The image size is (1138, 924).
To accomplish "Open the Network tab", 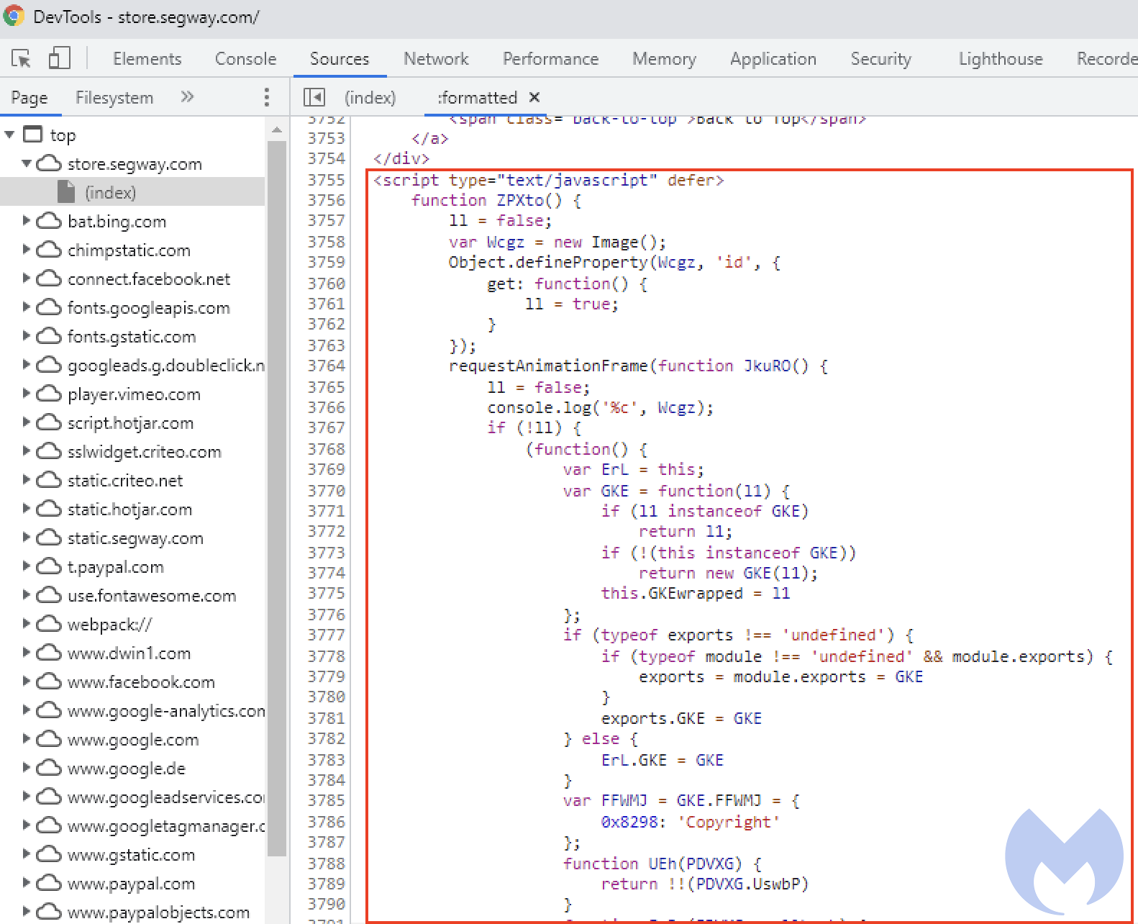I will [x=436, y=59].
